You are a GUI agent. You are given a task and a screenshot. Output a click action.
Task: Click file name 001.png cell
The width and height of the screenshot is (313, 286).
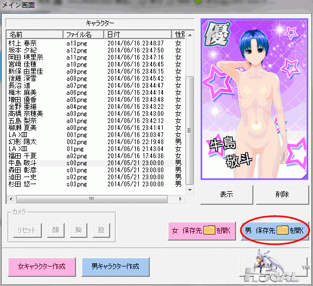(77, 135)
